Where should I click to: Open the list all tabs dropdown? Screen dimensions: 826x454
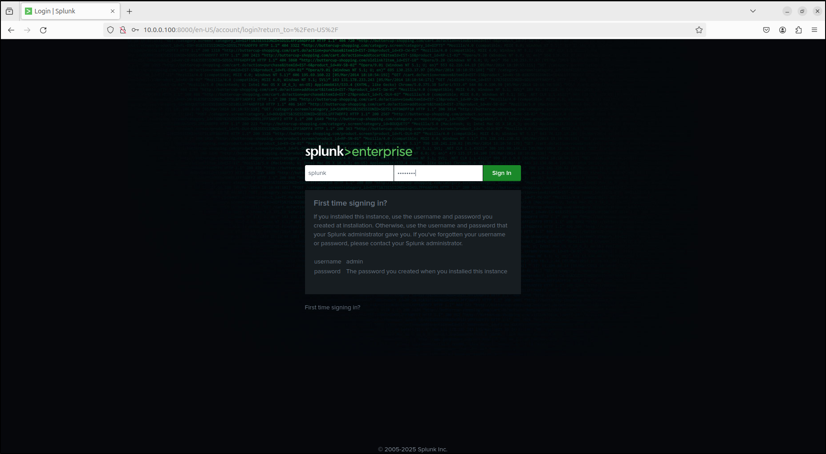(753, 11)
